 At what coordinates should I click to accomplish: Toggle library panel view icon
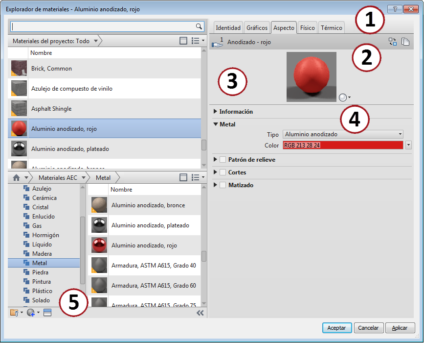pos(183,177)
